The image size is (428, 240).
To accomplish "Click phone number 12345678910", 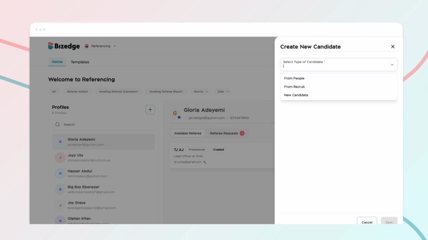I will (239, 118).
